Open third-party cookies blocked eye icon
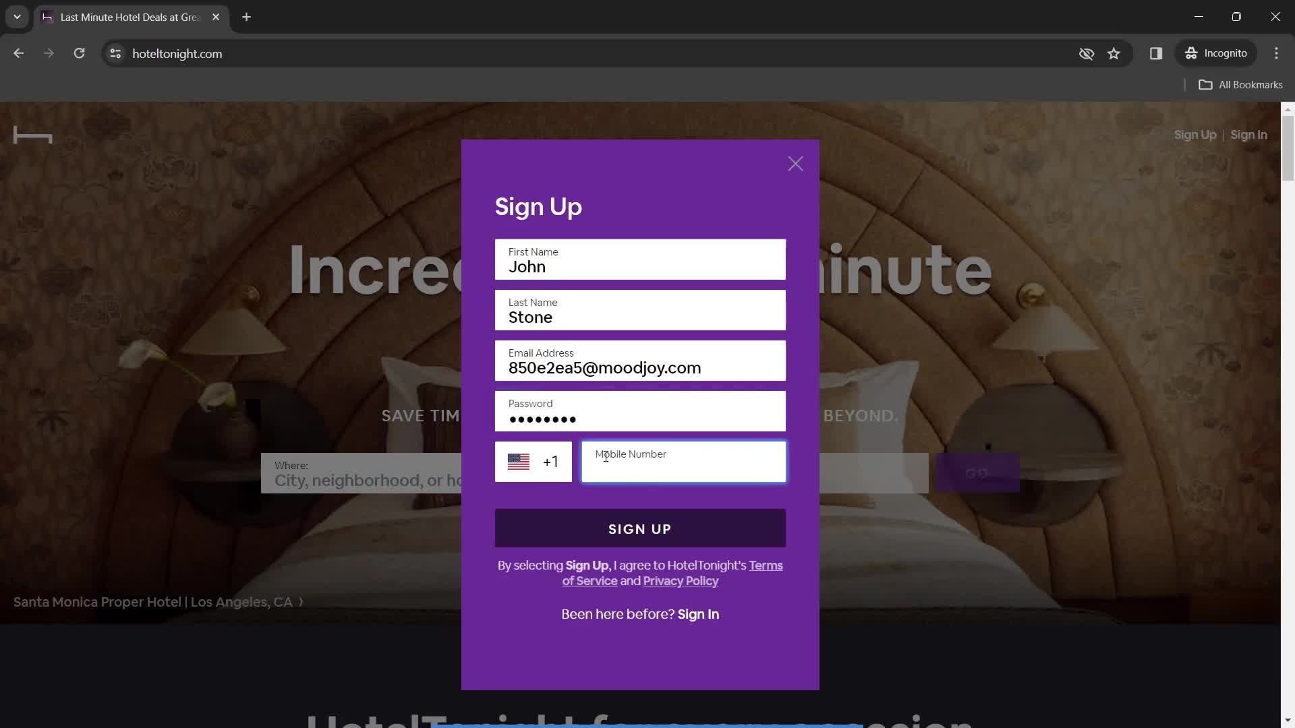Image resolution: width=1295 pixels, height=728 pixels. click(1086, 53)
